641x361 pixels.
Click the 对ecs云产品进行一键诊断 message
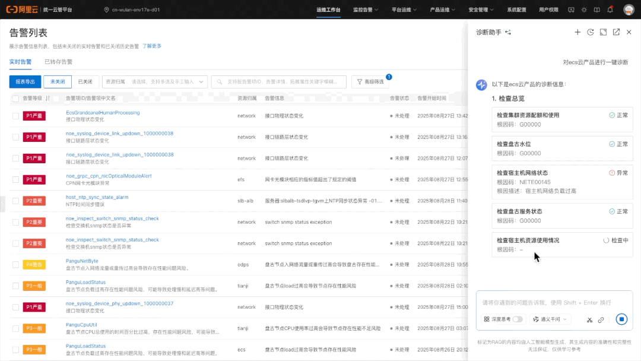tap(595, 62)
